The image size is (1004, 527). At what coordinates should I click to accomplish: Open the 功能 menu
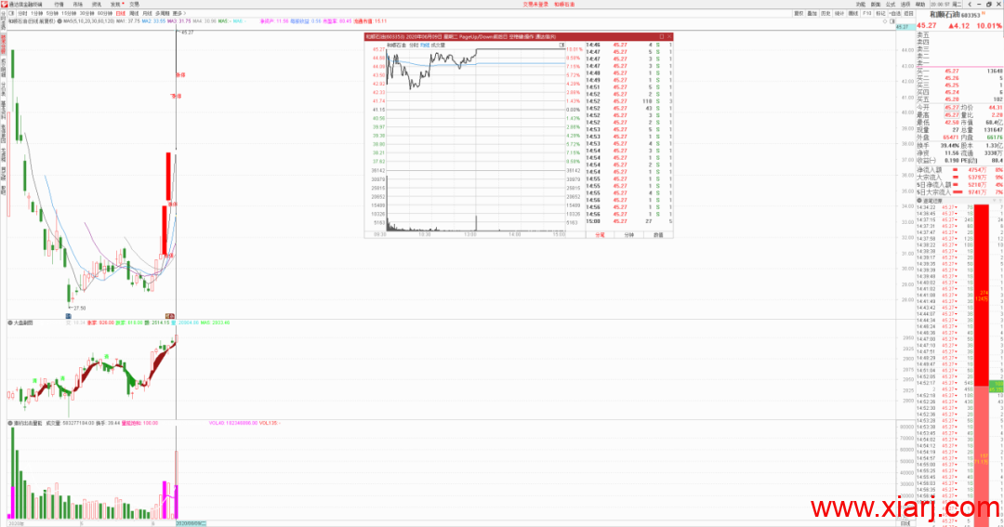861,4
